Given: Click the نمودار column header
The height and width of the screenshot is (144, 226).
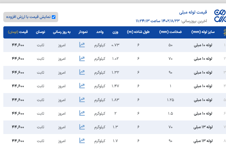Looking at the screenshot, I should pyautogui.click(x=83, y=32).
